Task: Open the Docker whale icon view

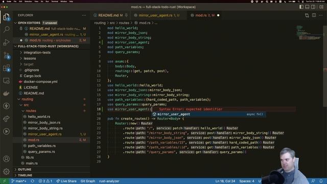Action: pos(7,93)
